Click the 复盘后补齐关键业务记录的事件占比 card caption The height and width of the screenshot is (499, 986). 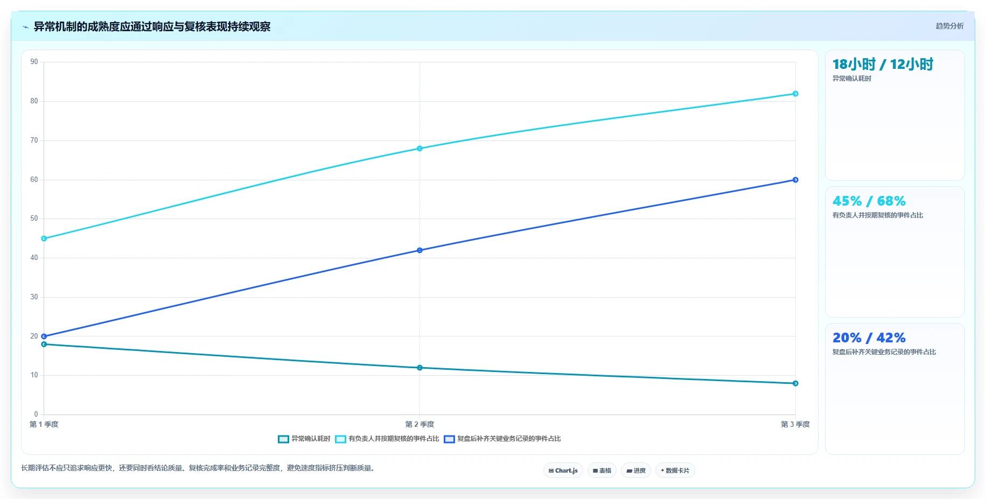(884, 352)
